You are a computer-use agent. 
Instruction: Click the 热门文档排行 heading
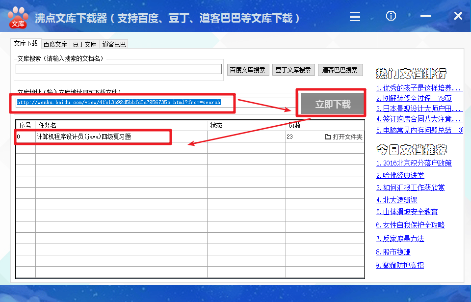pyautogui.click(x=411, y=73)
